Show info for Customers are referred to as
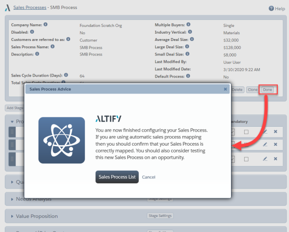This screenshot has height=232, width=289. 68,39
